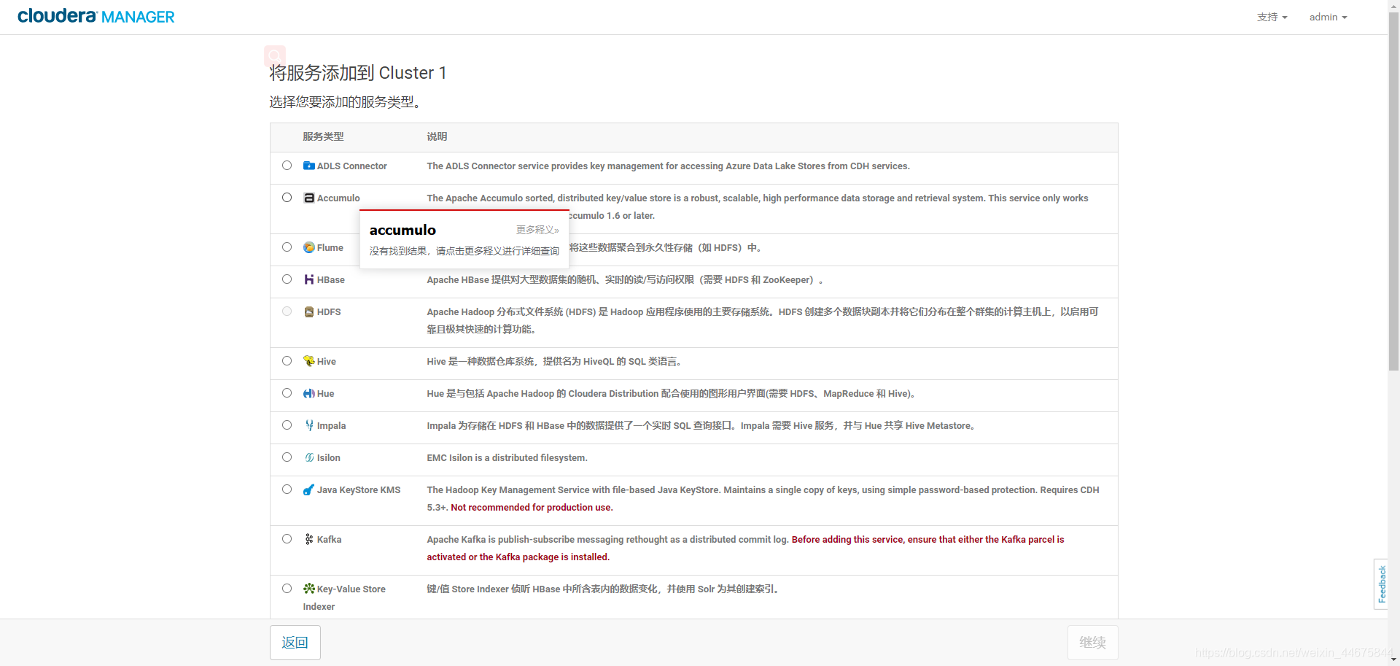Open the admin user dropdown
1400x666 pixels.
click(1328, 17)
